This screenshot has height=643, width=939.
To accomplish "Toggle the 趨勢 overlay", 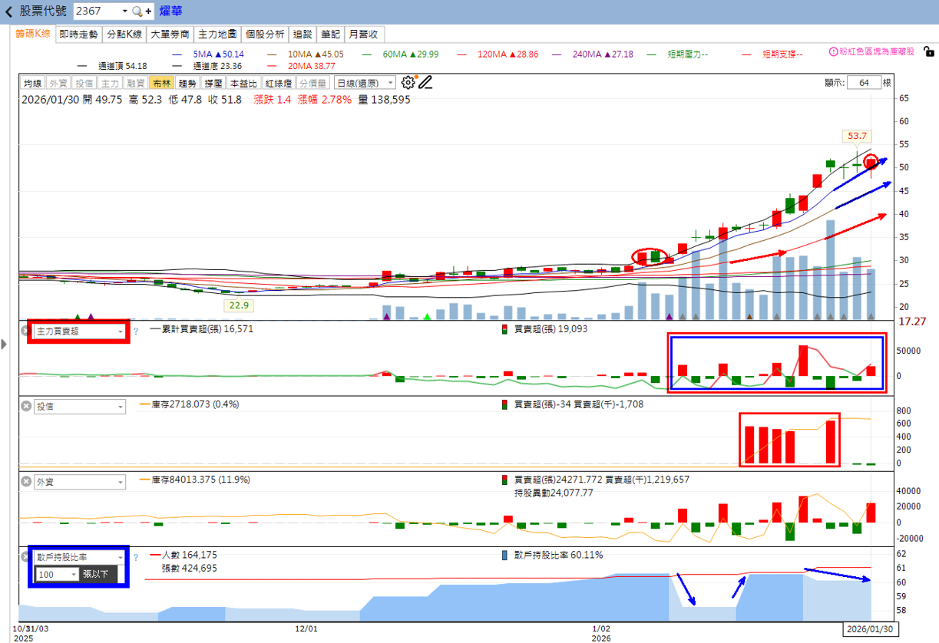I will pyautogui.click(x=187, y=83).
